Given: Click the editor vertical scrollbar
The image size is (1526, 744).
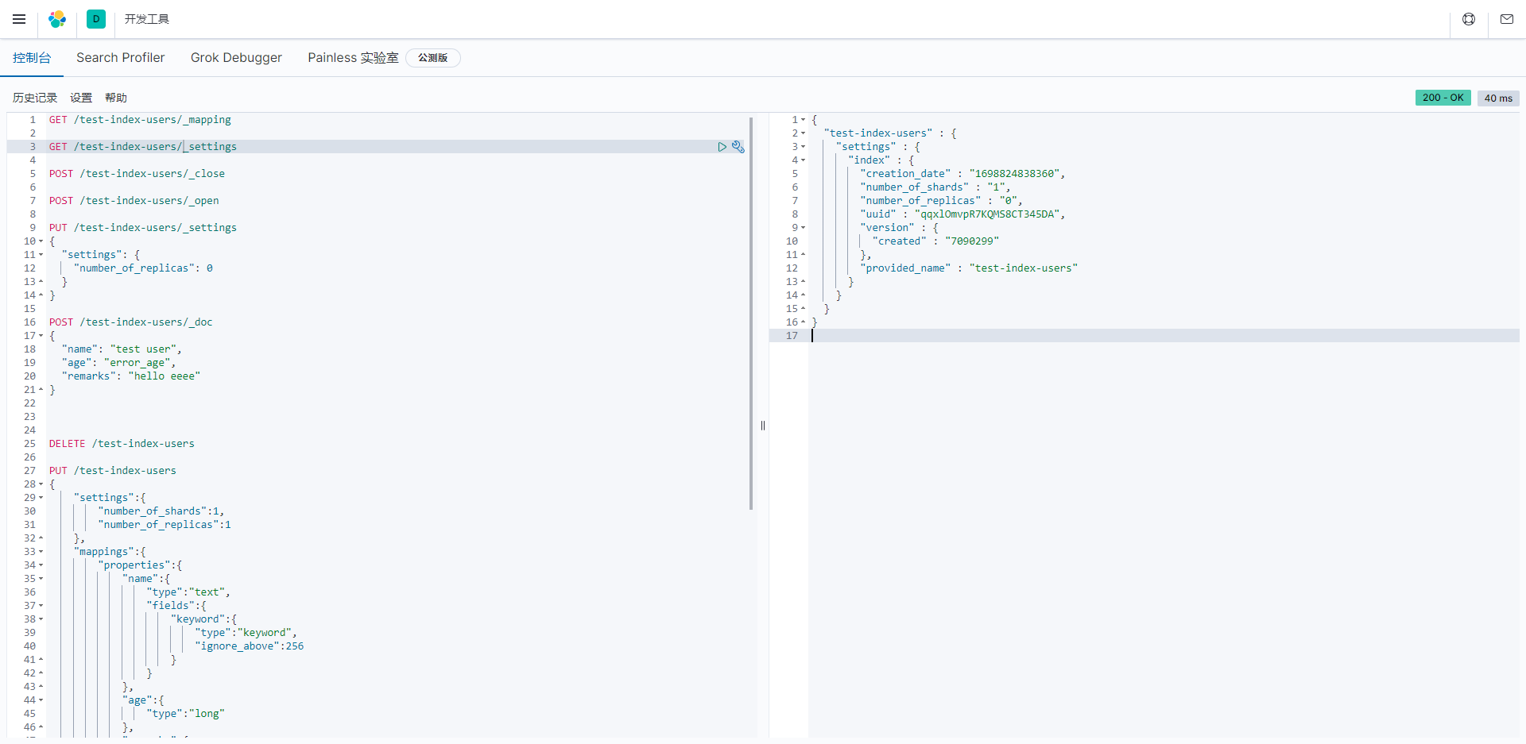Looking at the screenshot, I should click(x=751, y=314).
